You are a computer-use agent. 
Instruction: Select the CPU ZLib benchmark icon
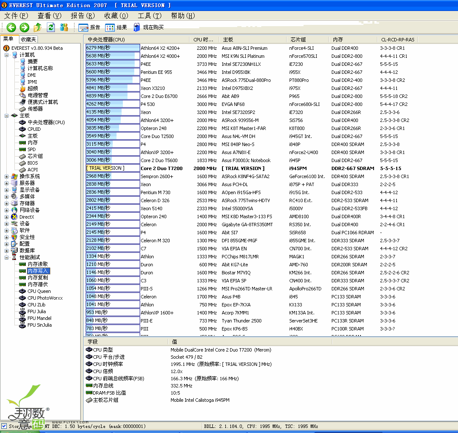(x=22, y=305)
